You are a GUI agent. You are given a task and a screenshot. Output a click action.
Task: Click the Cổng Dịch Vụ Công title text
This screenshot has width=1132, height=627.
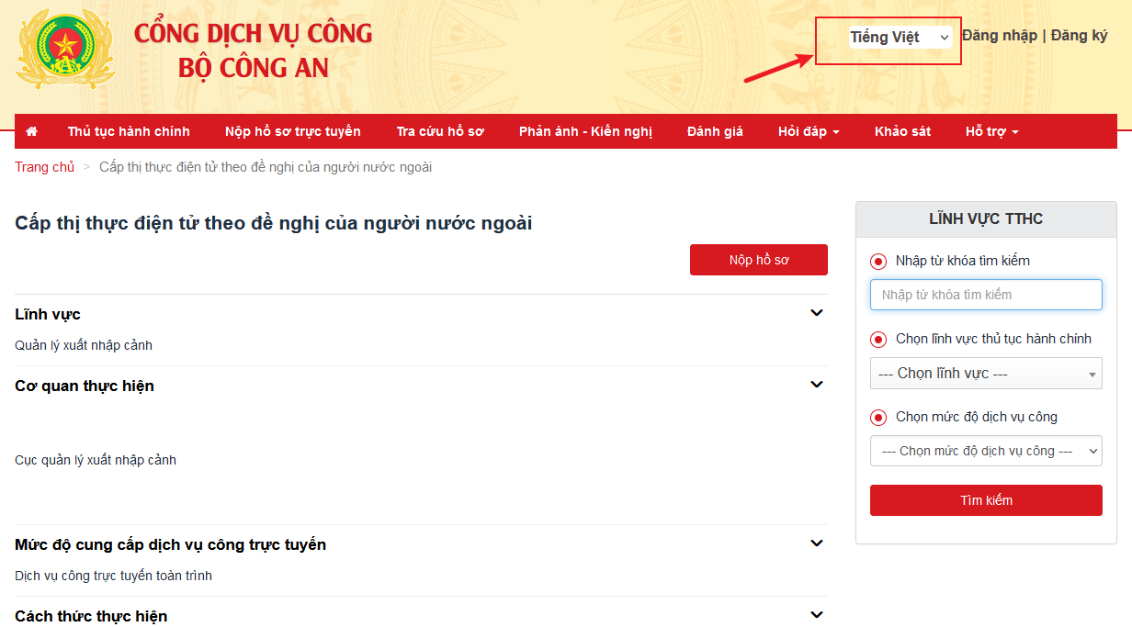point(254,33)
